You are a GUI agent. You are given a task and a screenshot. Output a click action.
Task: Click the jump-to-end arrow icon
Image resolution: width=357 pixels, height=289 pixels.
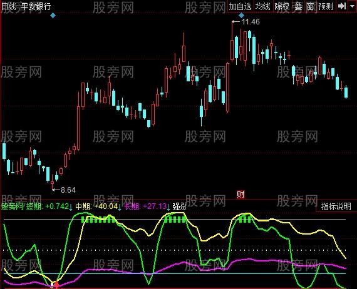[342, 6]
